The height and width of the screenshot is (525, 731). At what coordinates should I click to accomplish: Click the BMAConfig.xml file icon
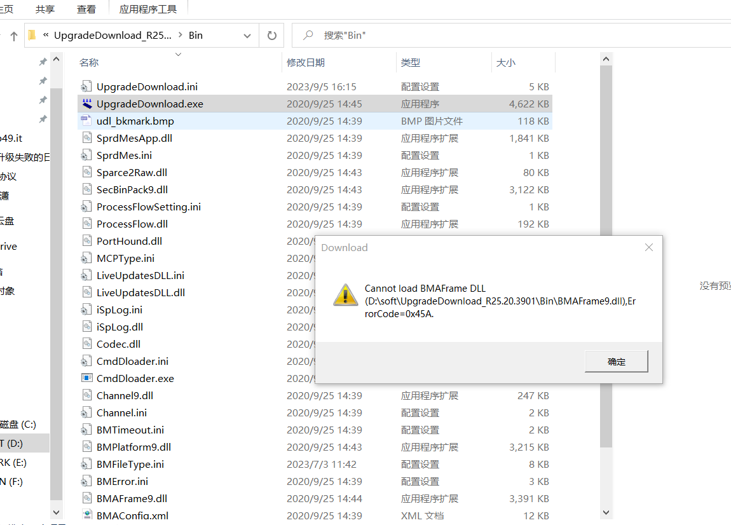pos(87,515)
